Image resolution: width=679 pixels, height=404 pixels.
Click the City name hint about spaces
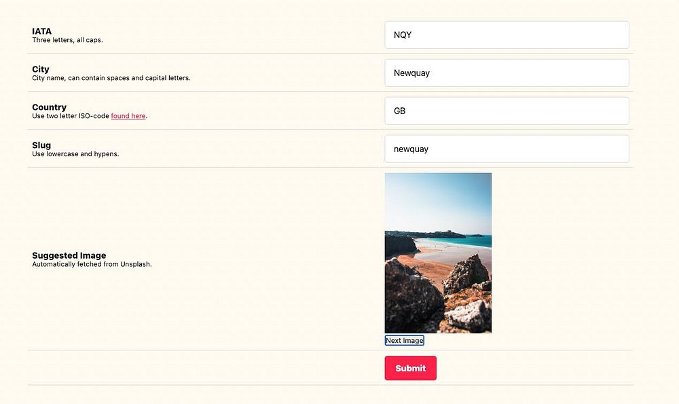111,78
